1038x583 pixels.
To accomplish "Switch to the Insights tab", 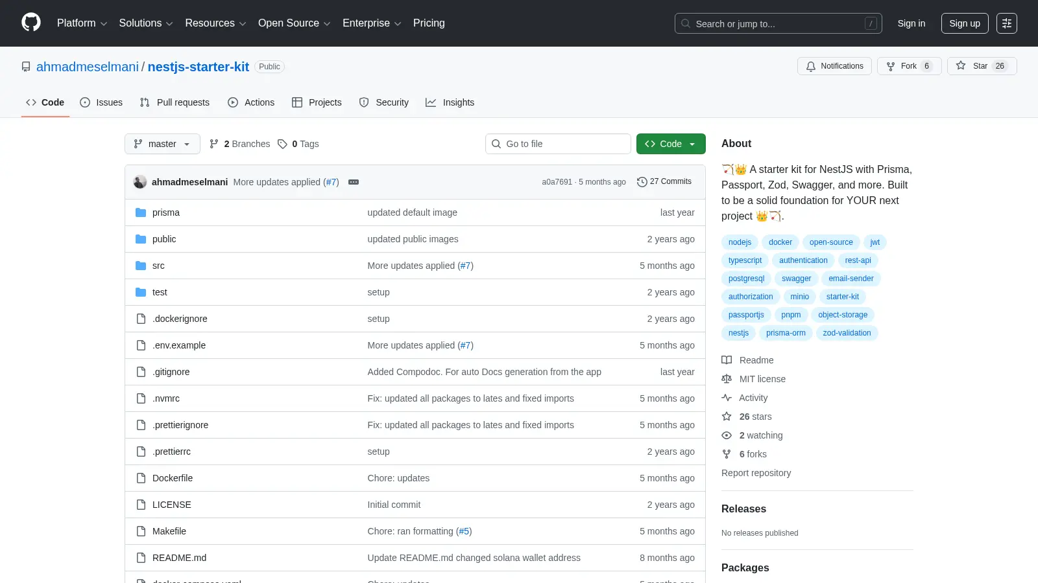I will [x=450, y=102].
